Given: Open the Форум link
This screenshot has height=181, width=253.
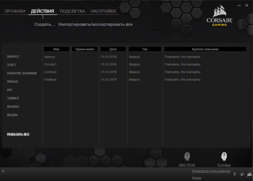Looking at the screenshot, I should tap(196, 178).
